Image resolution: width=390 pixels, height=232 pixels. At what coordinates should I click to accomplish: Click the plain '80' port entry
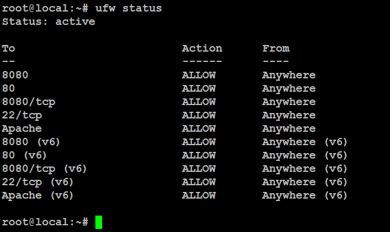(9, 89)
